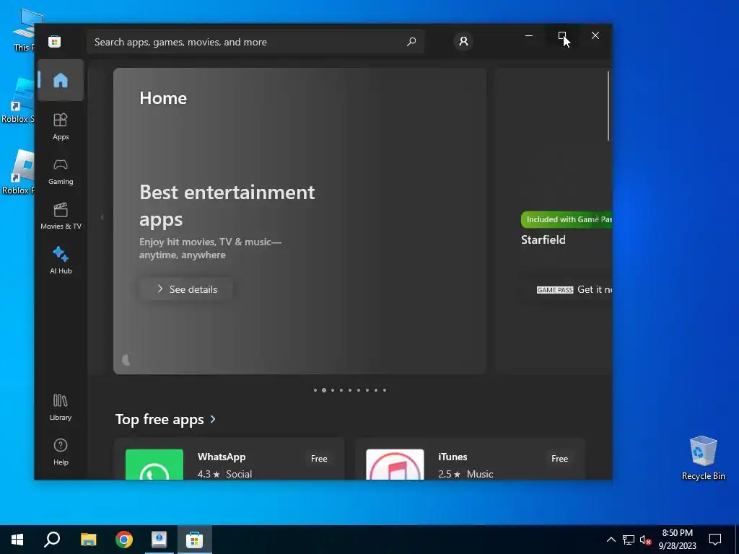Viewport: 739px width, 554px height.
Task: Maximize the Microsoft Store window
Action: coord(561,35)
